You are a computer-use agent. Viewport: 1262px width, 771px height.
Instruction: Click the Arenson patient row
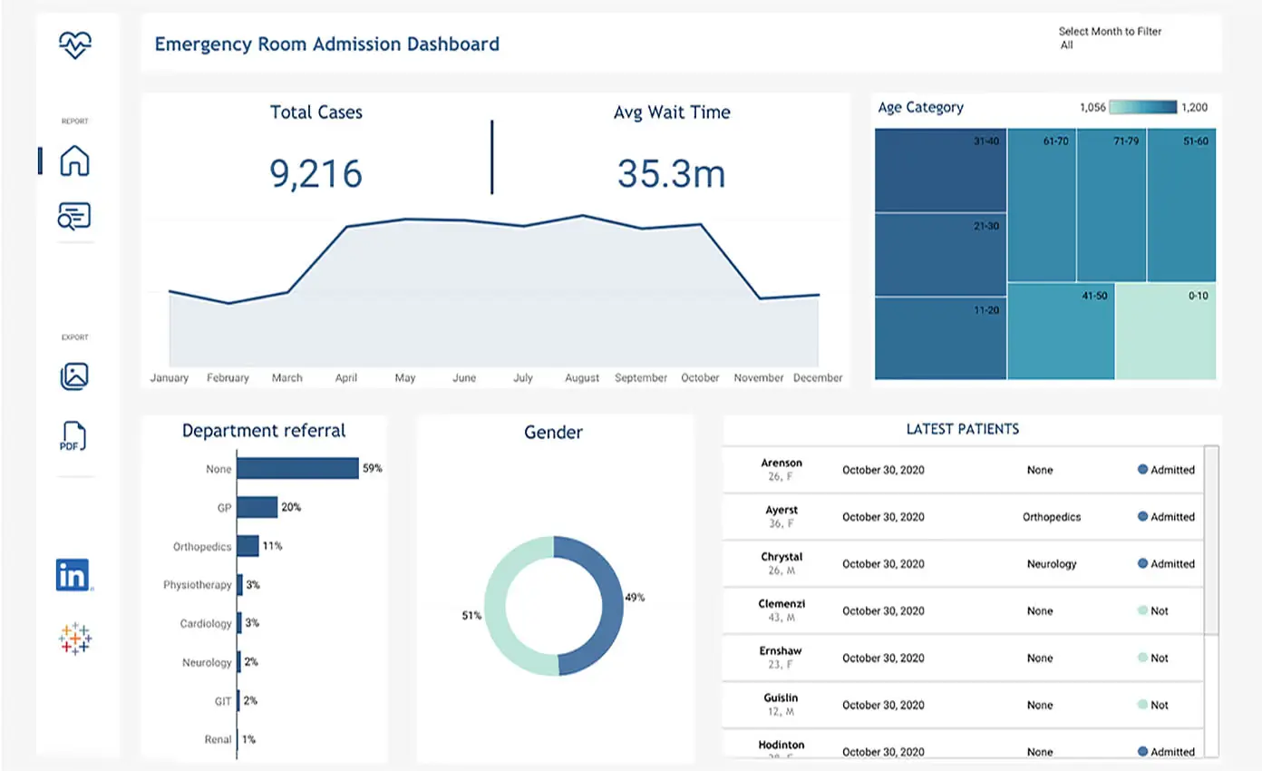[x=963, y=470]
